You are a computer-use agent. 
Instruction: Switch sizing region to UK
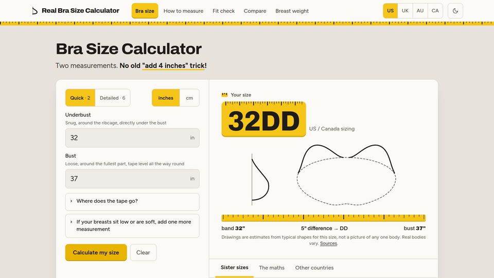tap(405, 11)
